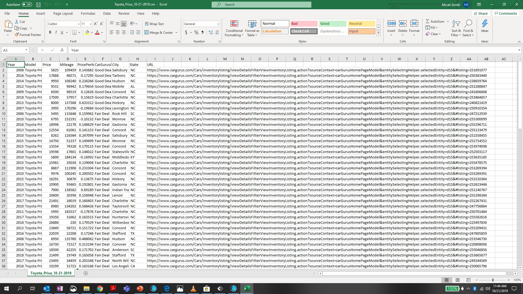This screenshot has width=523, height=294.
Task: Toggle Bold formatting
Action: [50, 32]
